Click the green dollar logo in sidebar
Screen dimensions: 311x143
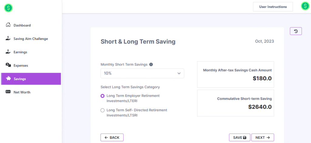click(8, 8)
